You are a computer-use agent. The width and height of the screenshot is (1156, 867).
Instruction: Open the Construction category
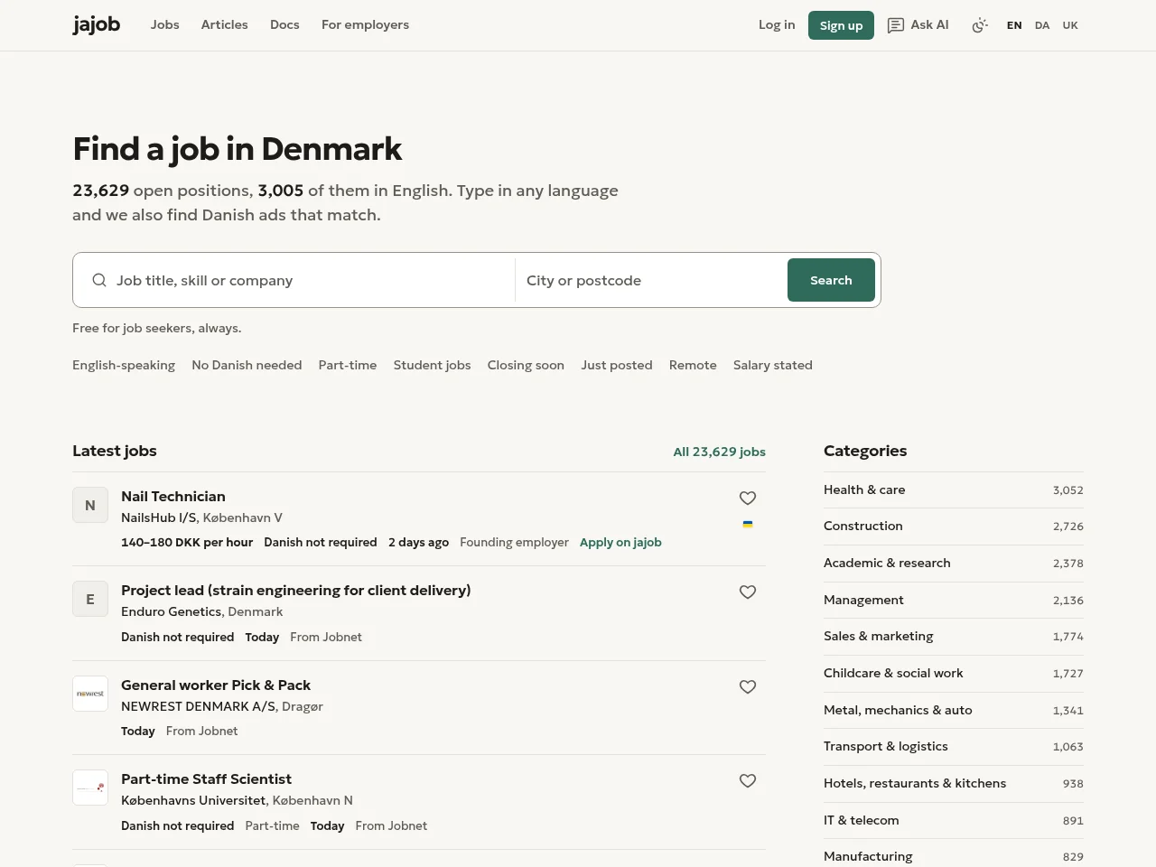[954, 527]
